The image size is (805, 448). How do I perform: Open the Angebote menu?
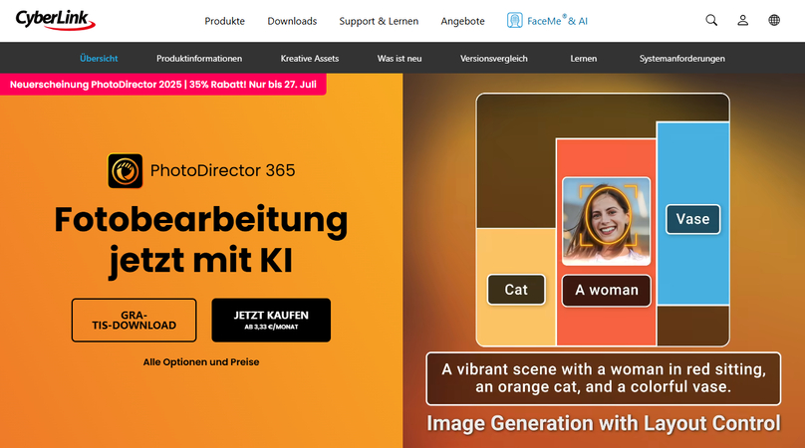coord(462,21)
